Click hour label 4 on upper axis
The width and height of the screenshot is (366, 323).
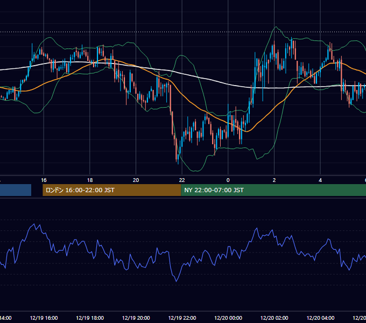320,180
